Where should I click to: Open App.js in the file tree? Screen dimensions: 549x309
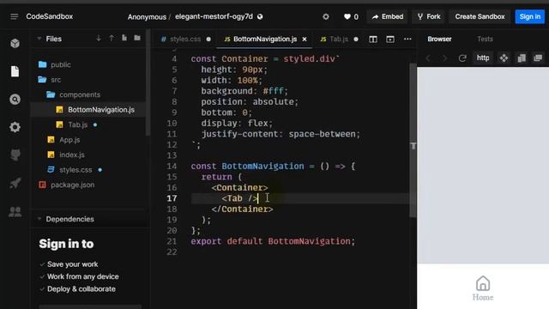click(x=69, y=140)
